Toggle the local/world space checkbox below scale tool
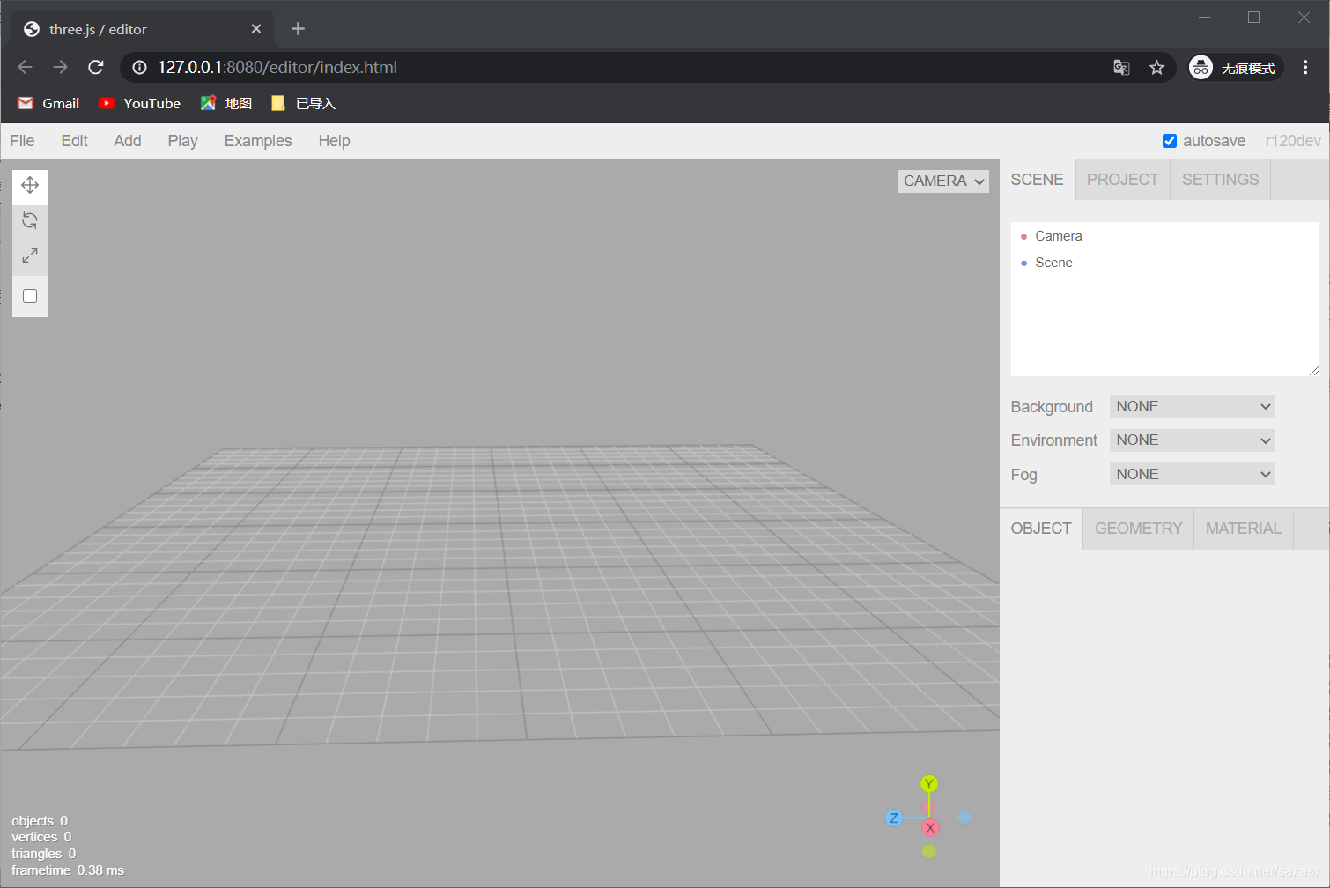Screen dimensions: 1330x888 [29, 296]
